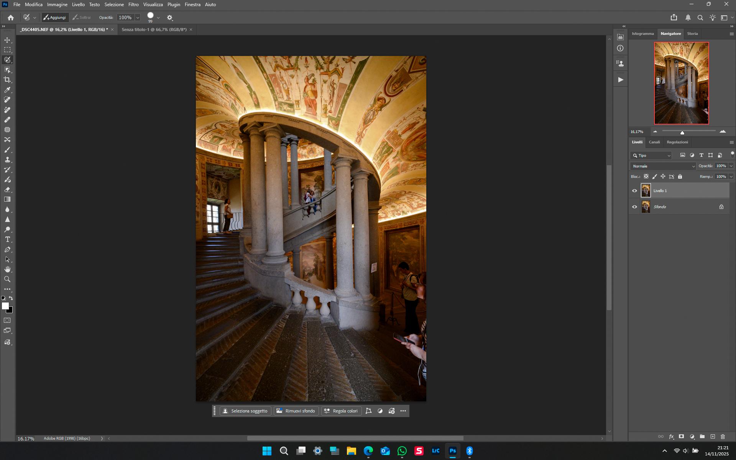The height and width of the screenshot is (460, 736).
Task: Select the Zoom tool in toolbar
Action: click(x=7, y=279)
